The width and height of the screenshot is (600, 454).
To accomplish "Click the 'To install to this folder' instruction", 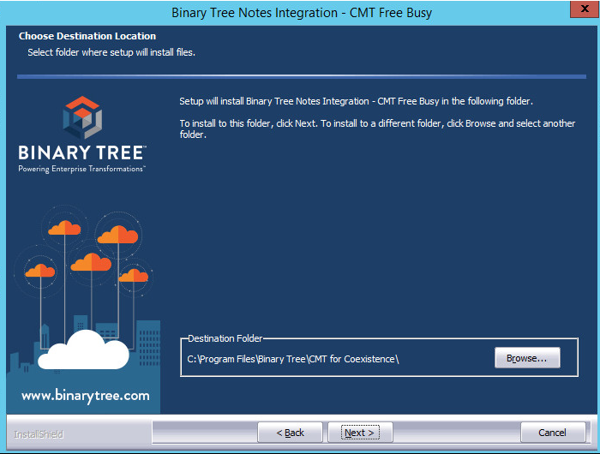I will click(377, 128).
